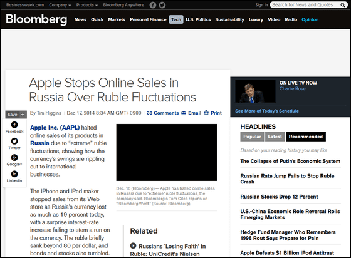Image resolution: width=351 pixels, height=258 pixels.
Task: Open the Quick section
Action: coord(97,19)
